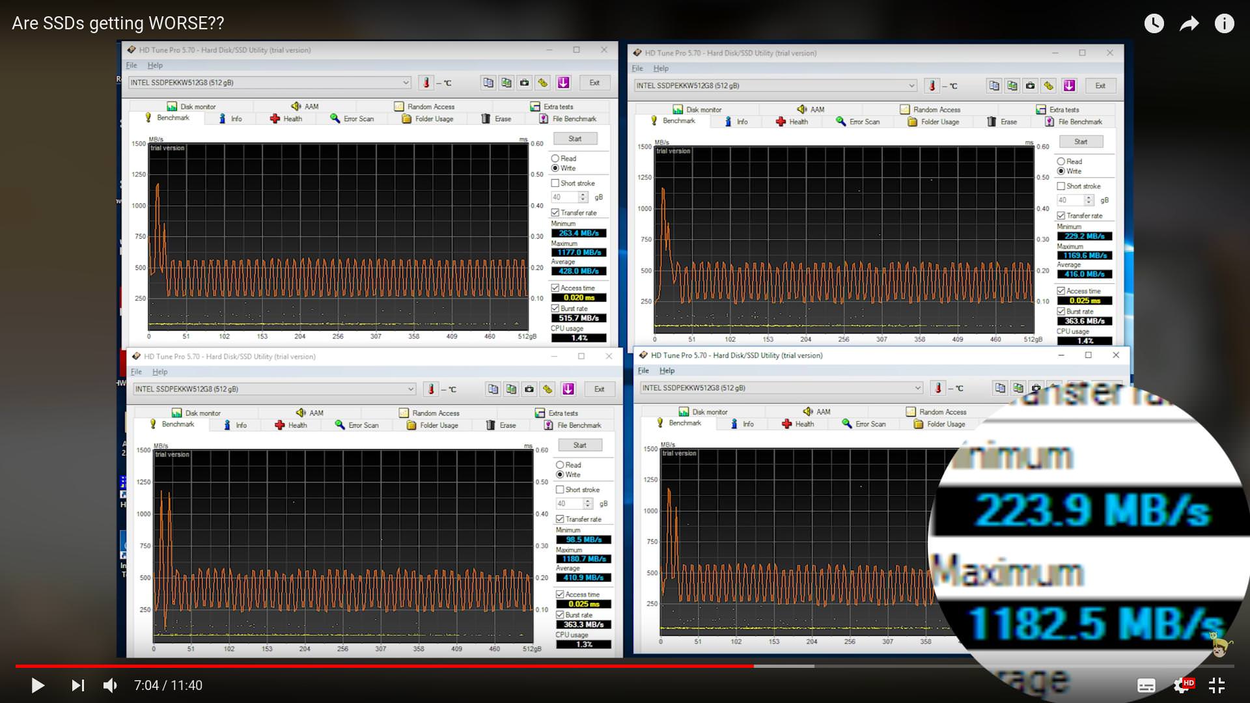The height and width of the screenshot is (703, 1250).
Task: Open Extra tests tab in top-right window
Action: pos(1058,109)
